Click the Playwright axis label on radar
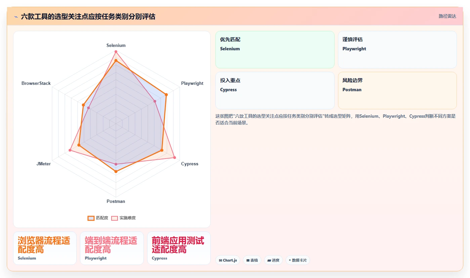 (x=192, y=83)
